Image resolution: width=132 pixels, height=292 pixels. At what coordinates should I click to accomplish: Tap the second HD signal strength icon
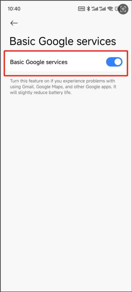point(102,9)
